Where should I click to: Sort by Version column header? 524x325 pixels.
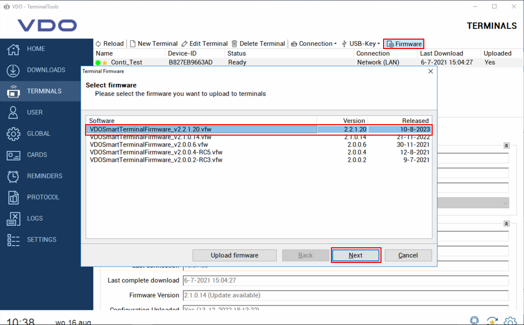(x=342, y=121)
